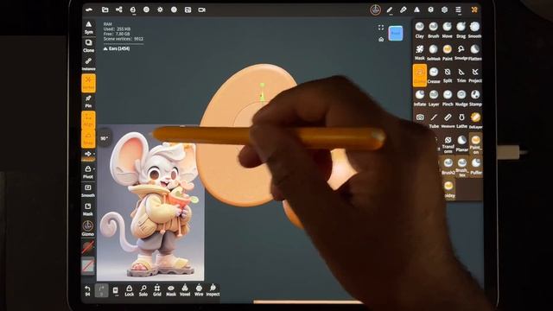This screenshot has width=553, height=311.
Task: Select the Planar tool
Action: click(x=461, y=144)
